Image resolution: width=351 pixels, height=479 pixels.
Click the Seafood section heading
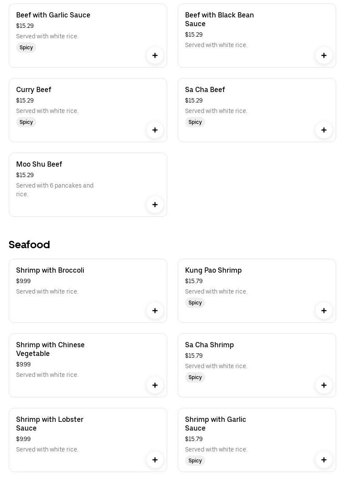point(29,244)
